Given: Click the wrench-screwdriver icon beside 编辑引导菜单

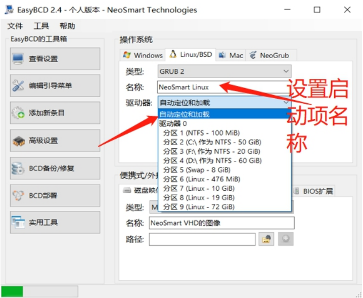Looking at the screenshot, I should pyautogui.click(x=18, y=86).
